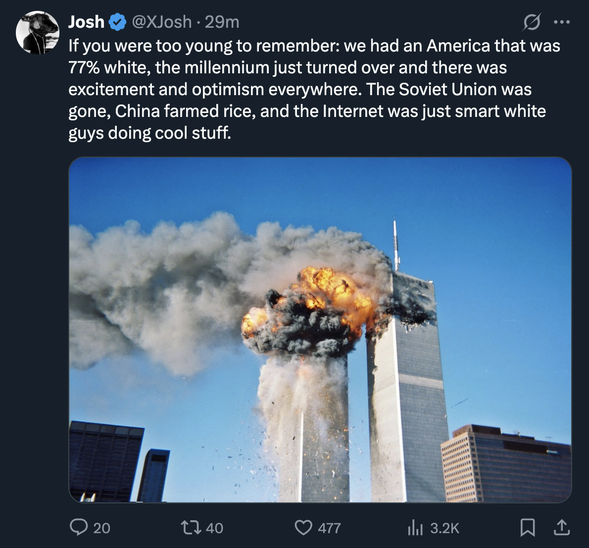Click the reply count 20
Image resolution: width=589 pixels, height=548 pixels.
click(101, 528)
